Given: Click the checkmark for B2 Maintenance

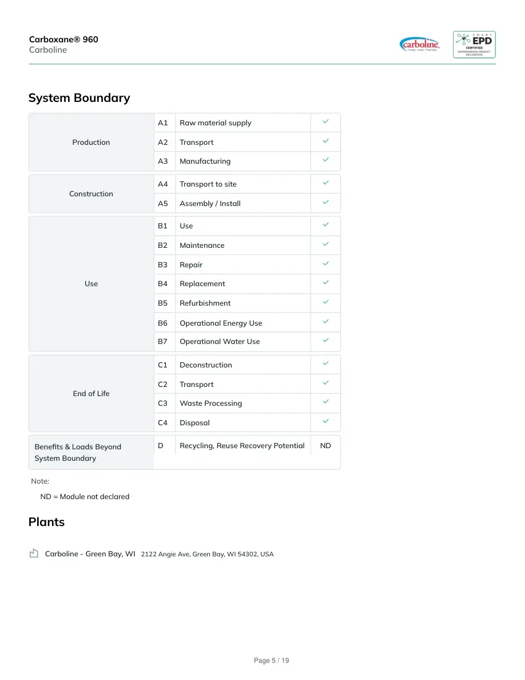Looking at the screenshot, I should pos(325,244).
